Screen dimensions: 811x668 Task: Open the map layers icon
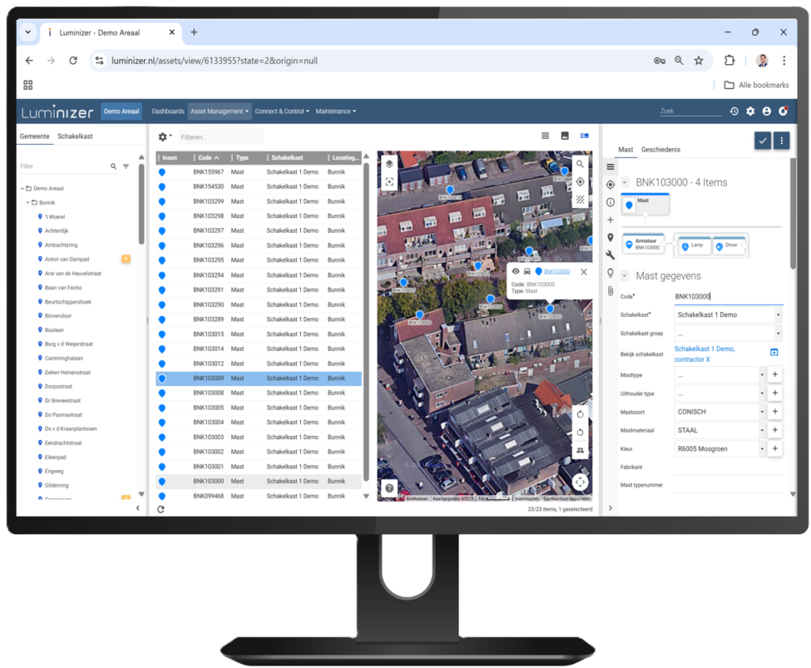tap(390, 164)
